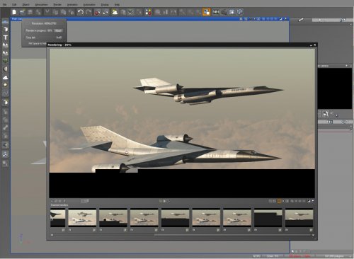
Task: Select the terrain mountain tool
Action: (5, 45)
